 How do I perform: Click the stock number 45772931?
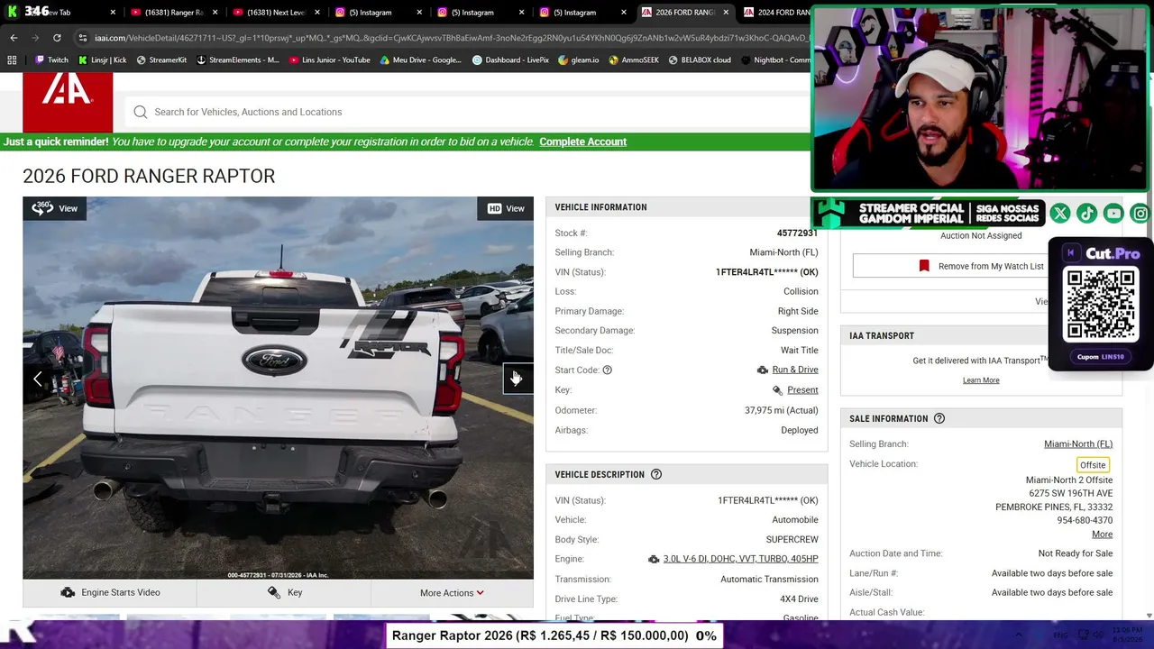797,233
